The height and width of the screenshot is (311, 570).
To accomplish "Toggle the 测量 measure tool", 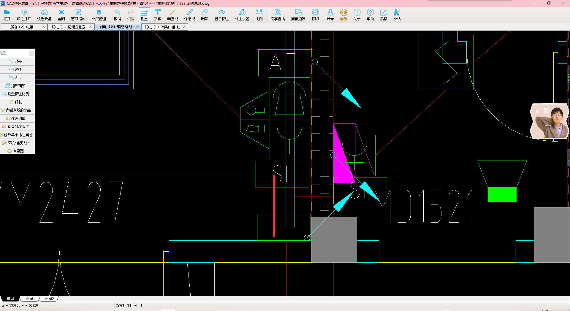I will [x=144, y=15].
